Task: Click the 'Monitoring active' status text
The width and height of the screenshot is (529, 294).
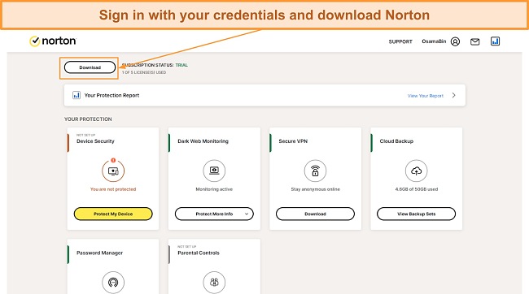Action: click(x=214, y=189)
